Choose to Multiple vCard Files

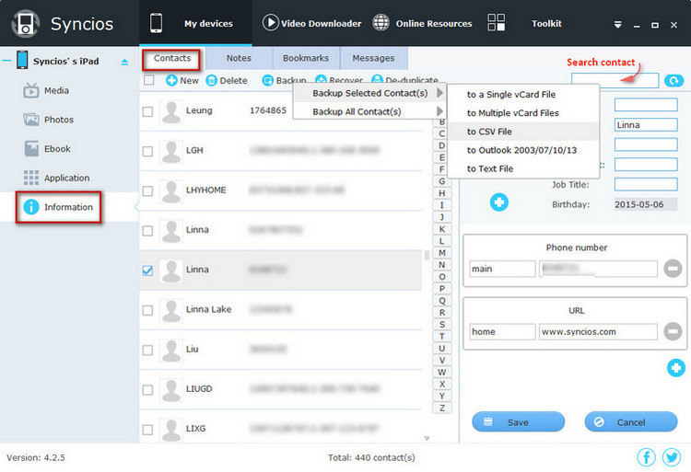pos(523,113)
